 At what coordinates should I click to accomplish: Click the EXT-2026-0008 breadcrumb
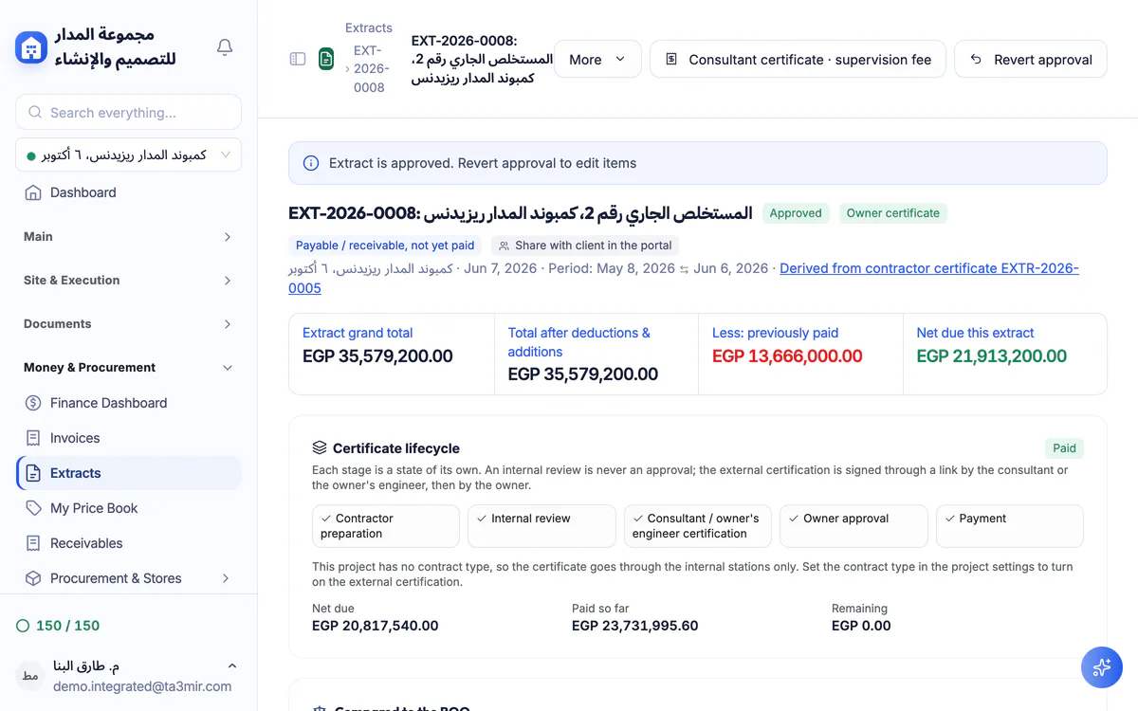(x=369, y=69)
